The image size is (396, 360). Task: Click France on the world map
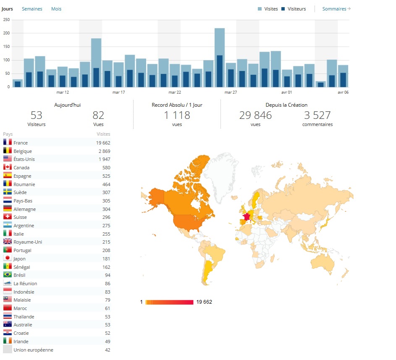246,217
